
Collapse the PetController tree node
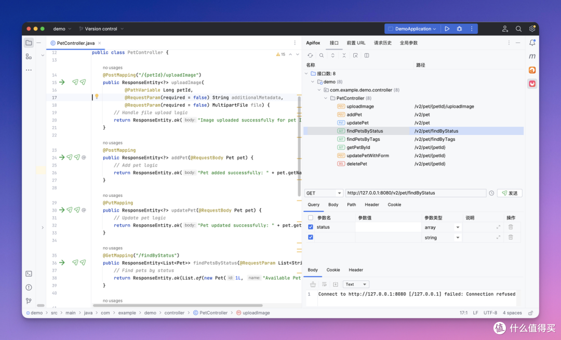point(326,98)
